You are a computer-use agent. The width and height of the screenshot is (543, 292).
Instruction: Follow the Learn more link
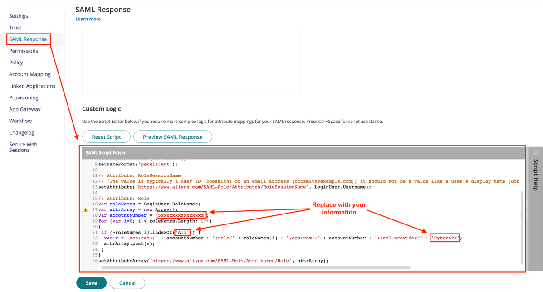click(88, 19)
